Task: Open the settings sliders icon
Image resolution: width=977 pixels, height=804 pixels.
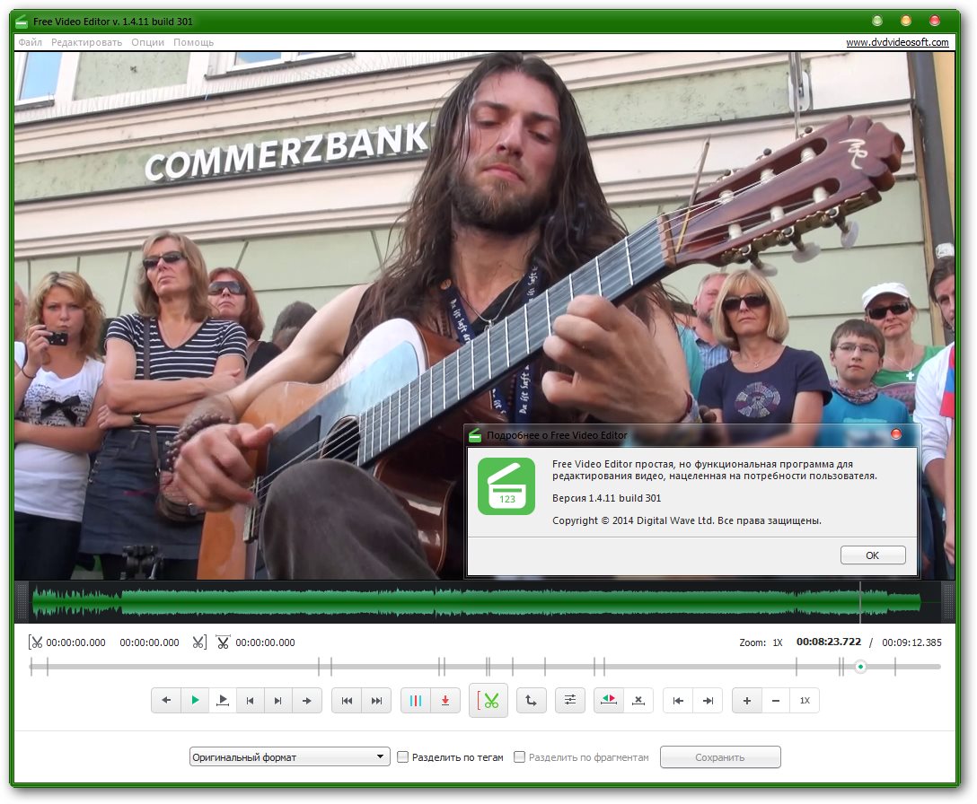Action: coord(570,701)
